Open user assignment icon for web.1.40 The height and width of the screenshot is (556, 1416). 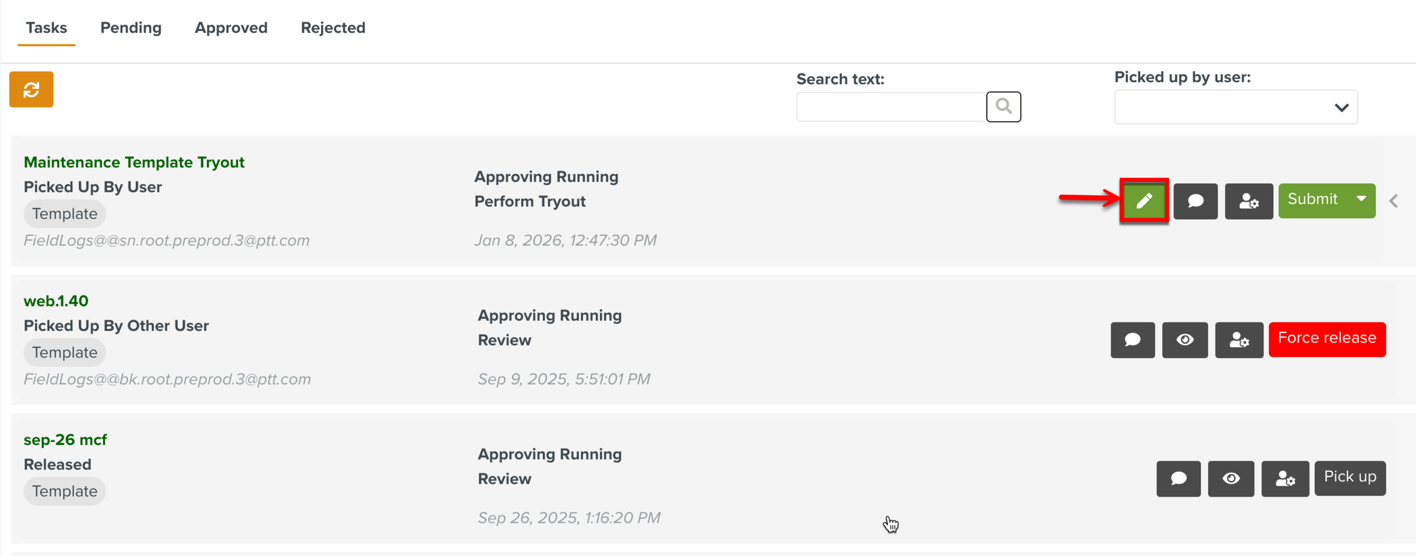click(x=1239, y=340)
